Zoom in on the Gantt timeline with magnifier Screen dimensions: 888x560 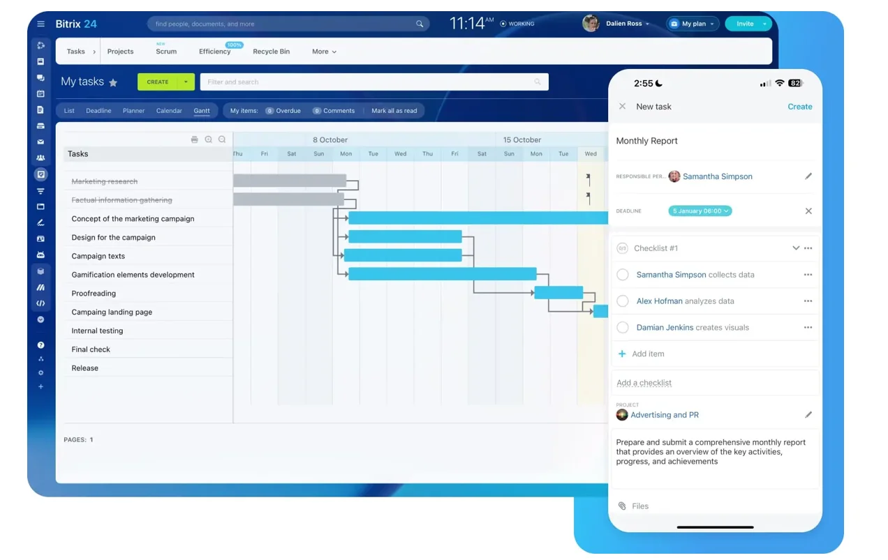pyautogui.click(x=208, y=139)
